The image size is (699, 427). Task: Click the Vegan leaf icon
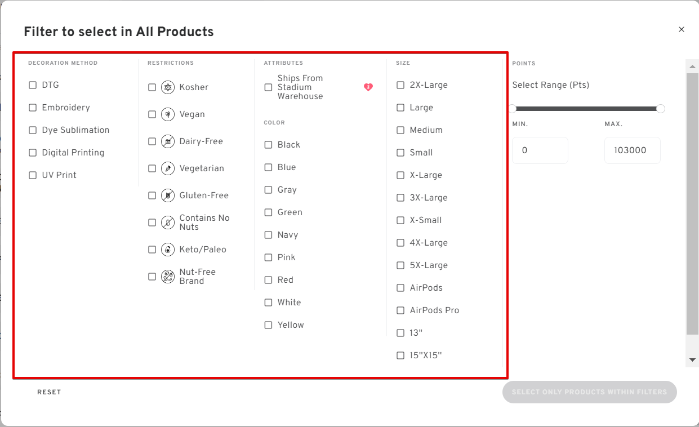click(x=168, y=114)
